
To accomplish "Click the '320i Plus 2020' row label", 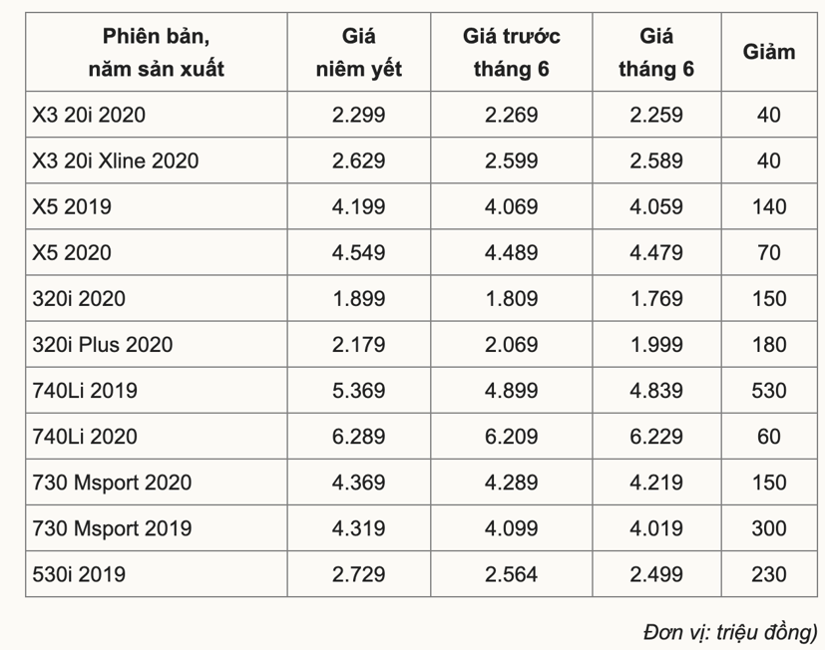I will (x=102, y=344).
